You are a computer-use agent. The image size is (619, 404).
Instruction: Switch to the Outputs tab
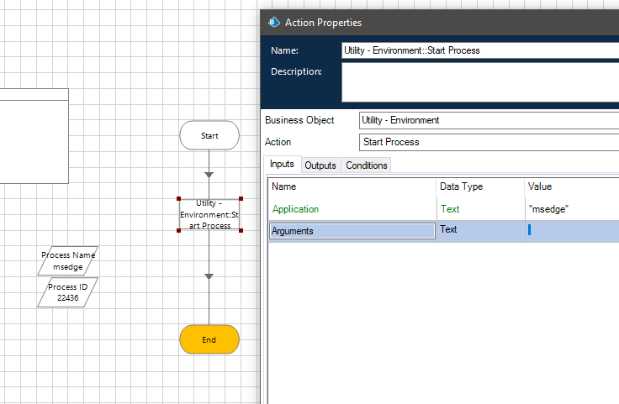(320, 165)
